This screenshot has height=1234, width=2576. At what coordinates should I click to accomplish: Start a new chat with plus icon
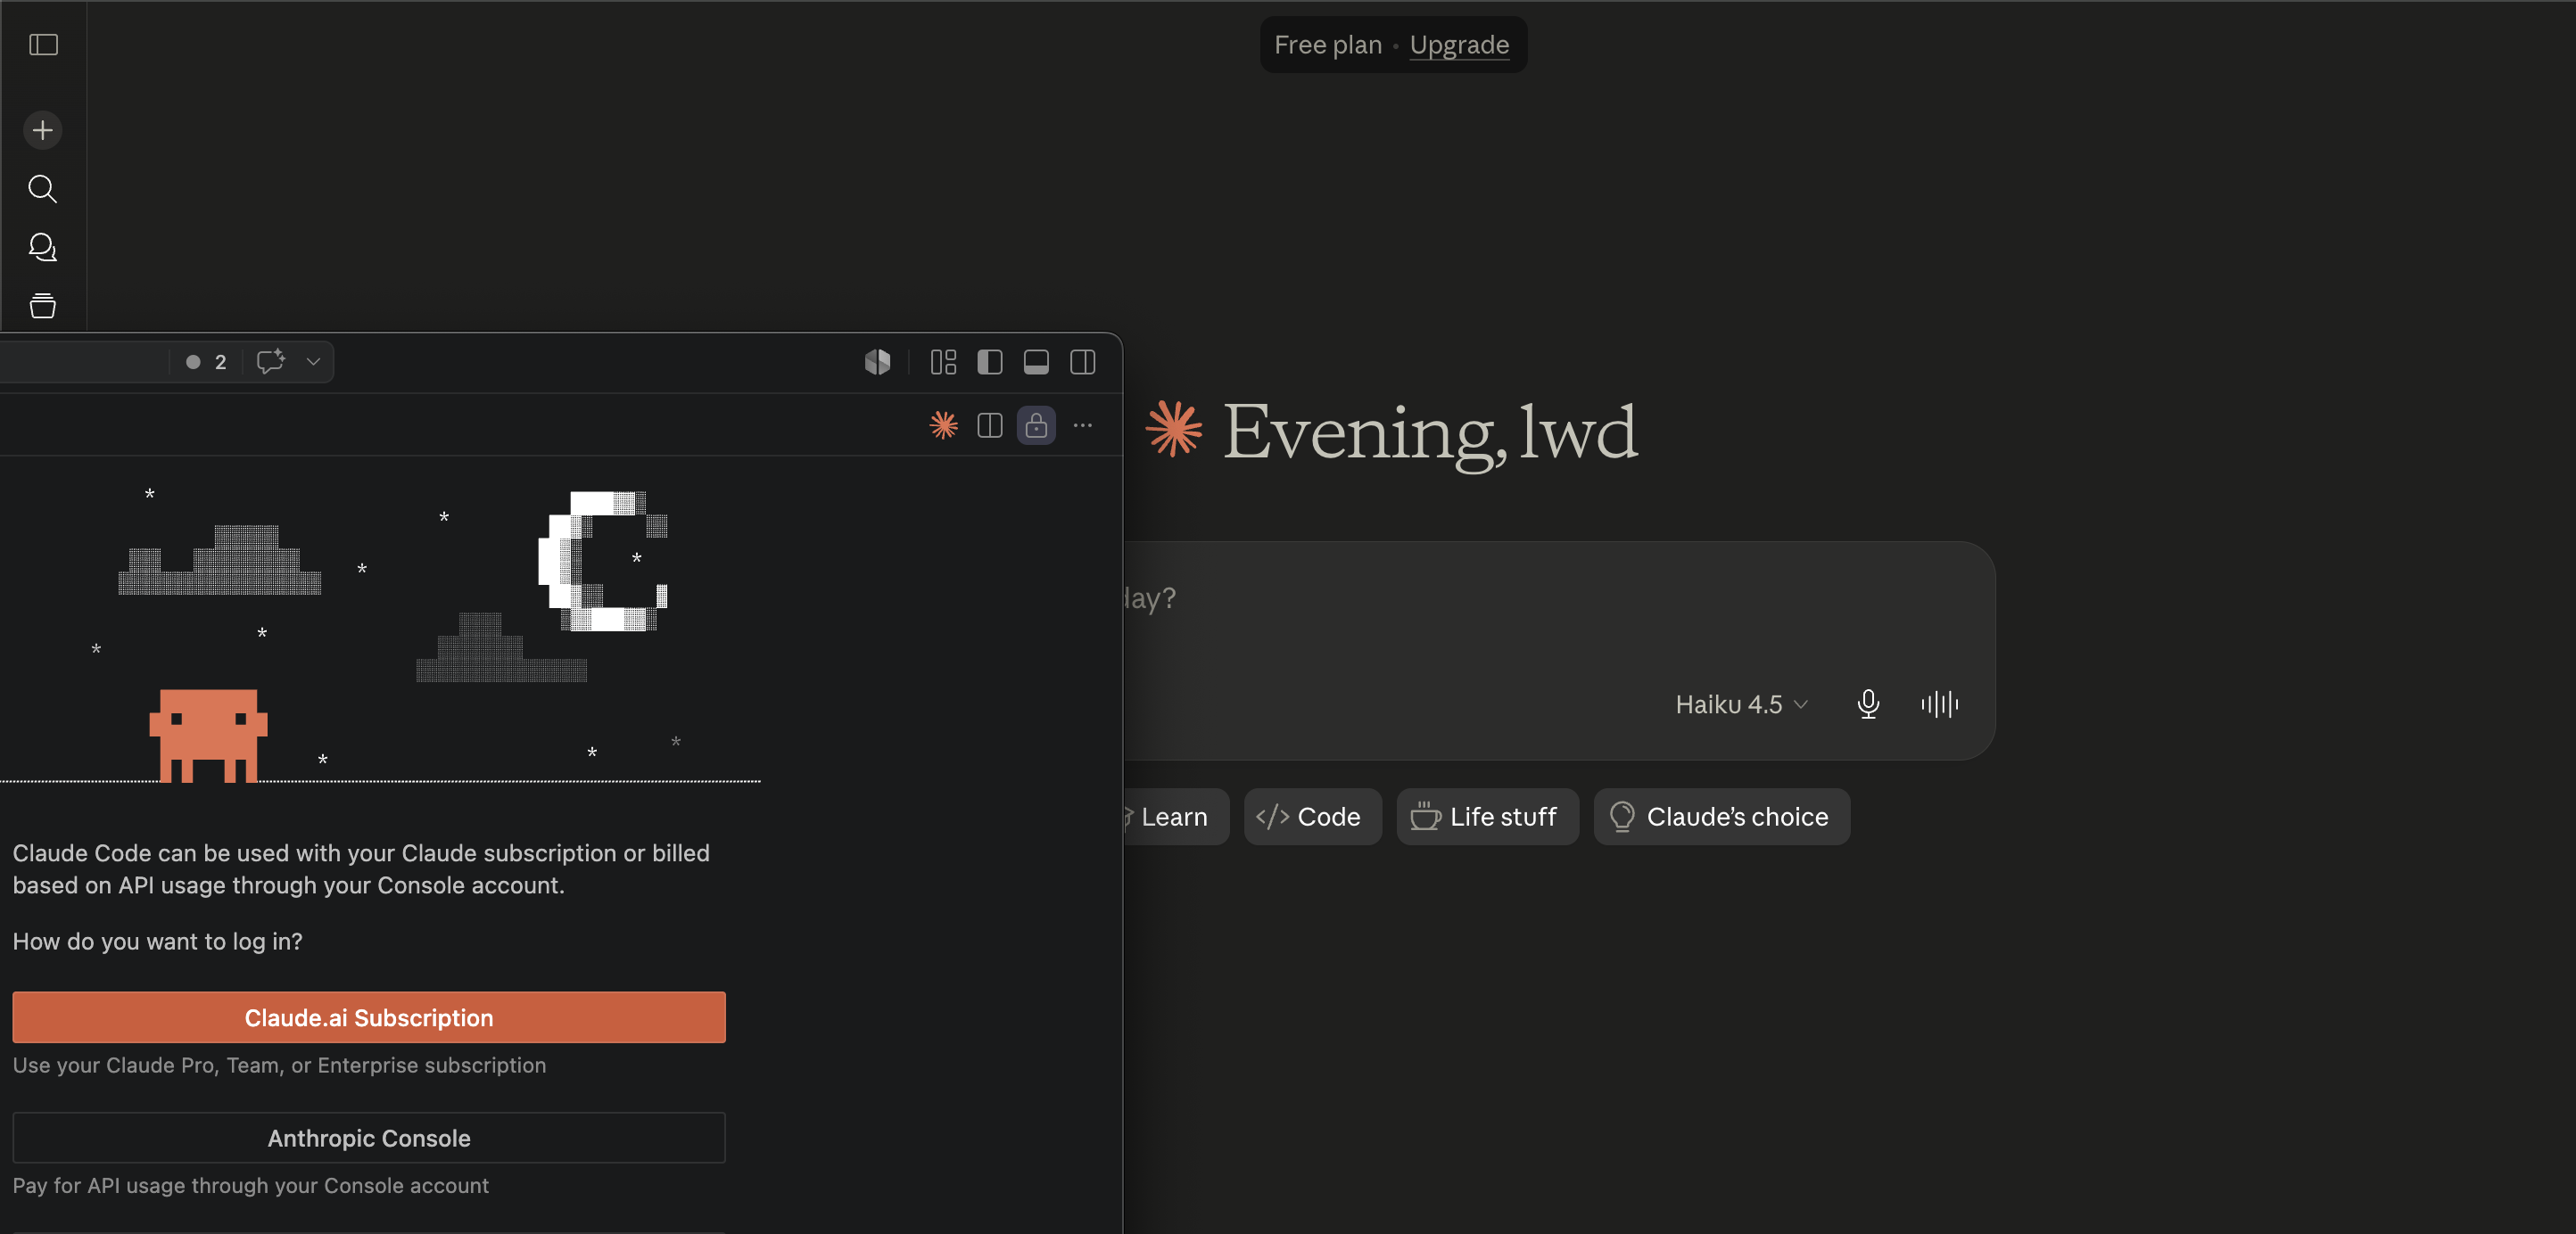pos(43,130)
